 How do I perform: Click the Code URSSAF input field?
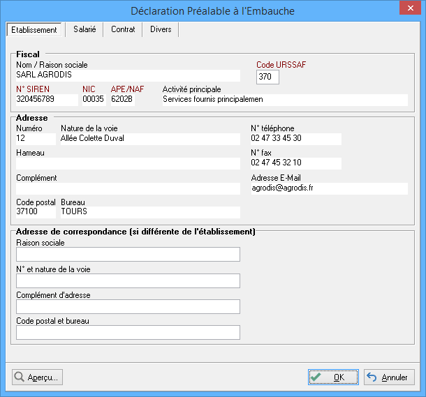[x=267, y=77]
